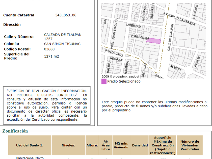Click the parcel surface value 1271 m2
212x159 pixels.
[x=51, y=56]
